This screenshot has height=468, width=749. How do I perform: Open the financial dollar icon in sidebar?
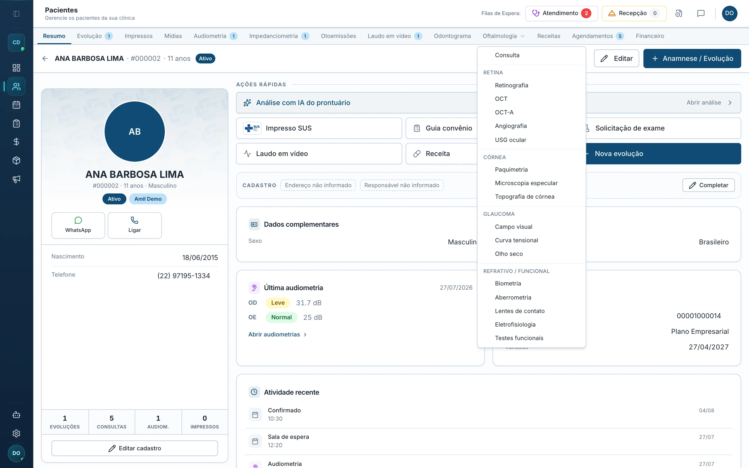16,142
